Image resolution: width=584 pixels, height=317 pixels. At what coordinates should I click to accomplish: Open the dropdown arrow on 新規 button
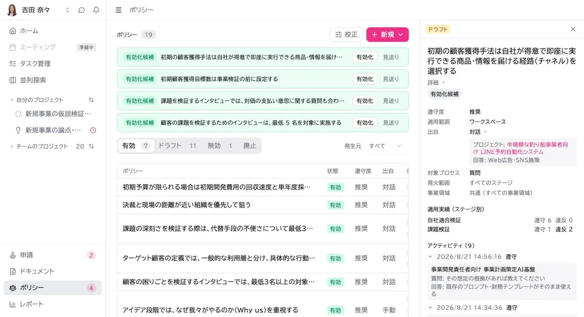(401, 34)
